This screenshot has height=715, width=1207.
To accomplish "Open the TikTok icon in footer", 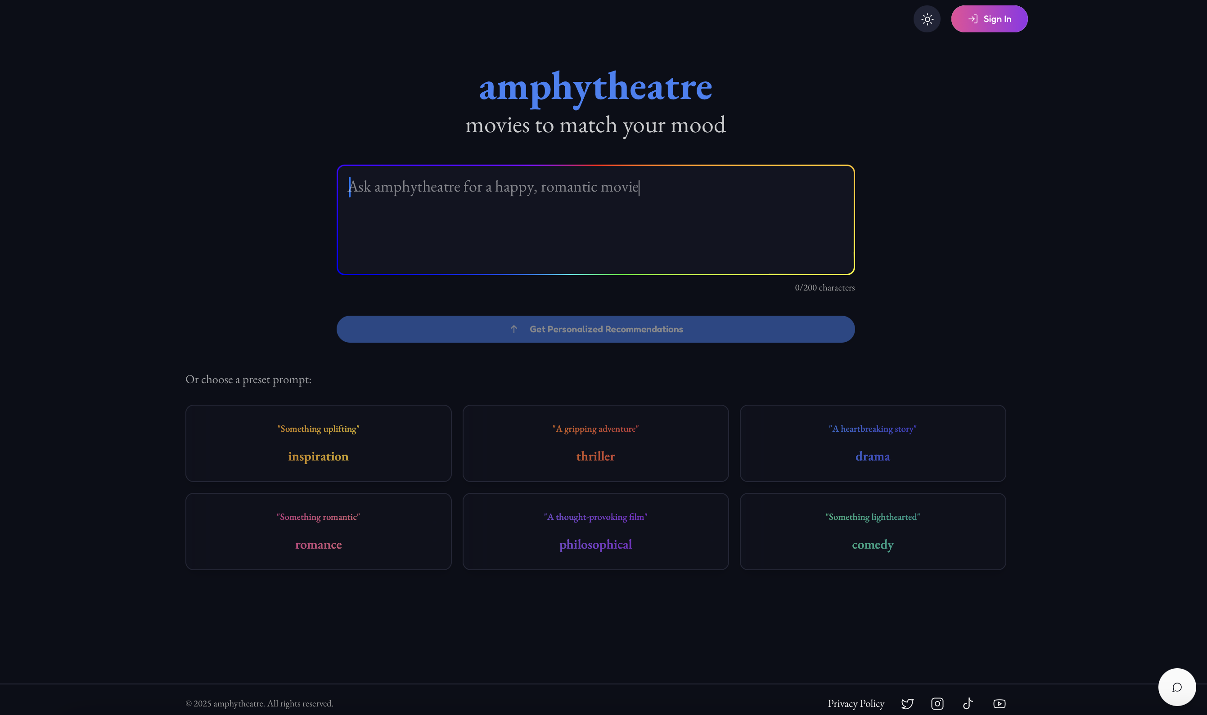I will [968, 703].
